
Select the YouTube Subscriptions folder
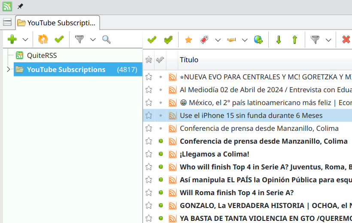[78, 69]
